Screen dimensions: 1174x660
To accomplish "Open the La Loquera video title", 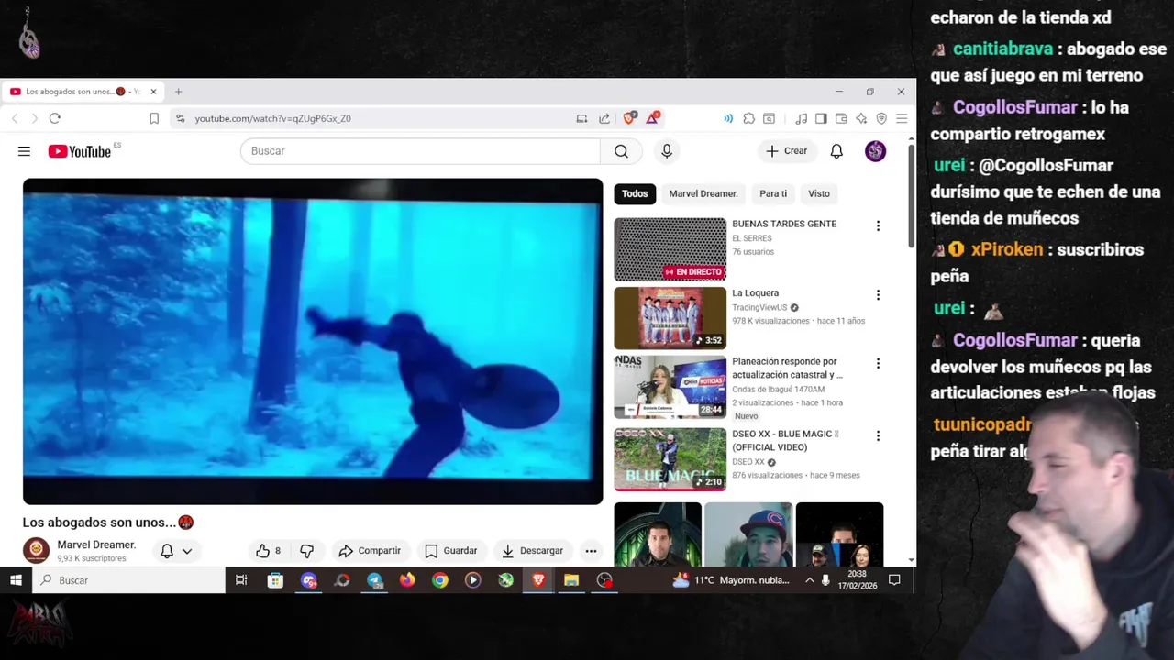I will point(755,293).
